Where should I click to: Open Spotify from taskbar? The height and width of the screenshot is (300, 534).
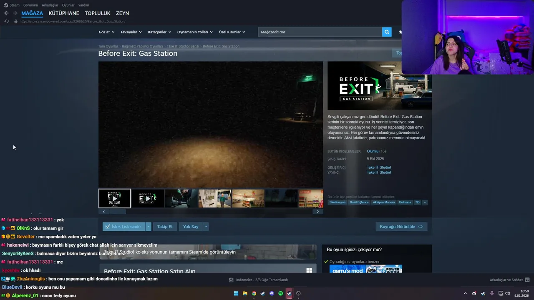click(280, 293)
